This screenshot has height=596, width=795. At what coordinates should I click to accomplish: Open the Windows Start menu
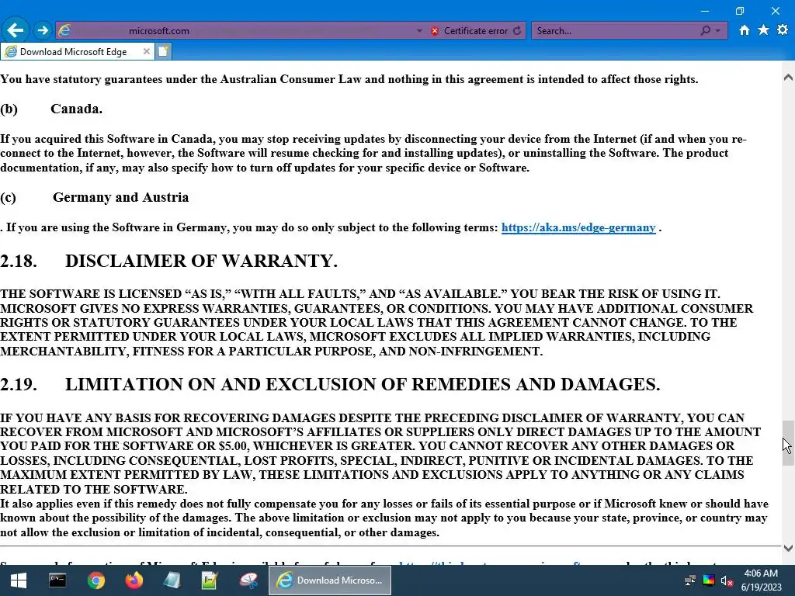[x=19, y=580]
